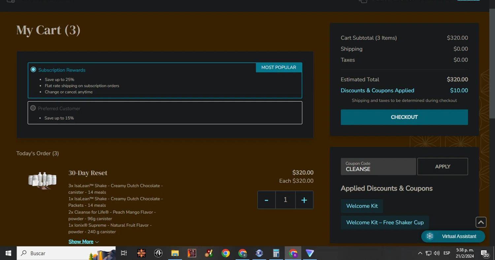495x260 pixels.
Task: Open the network status tray icon
Action: 428,253
